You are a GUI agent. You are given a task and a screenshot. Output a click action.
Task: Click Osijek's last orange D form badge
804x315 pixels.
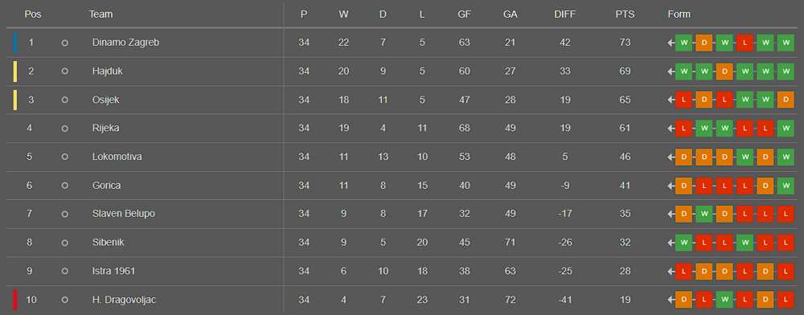pyautogui.click(x=786, y=100)
